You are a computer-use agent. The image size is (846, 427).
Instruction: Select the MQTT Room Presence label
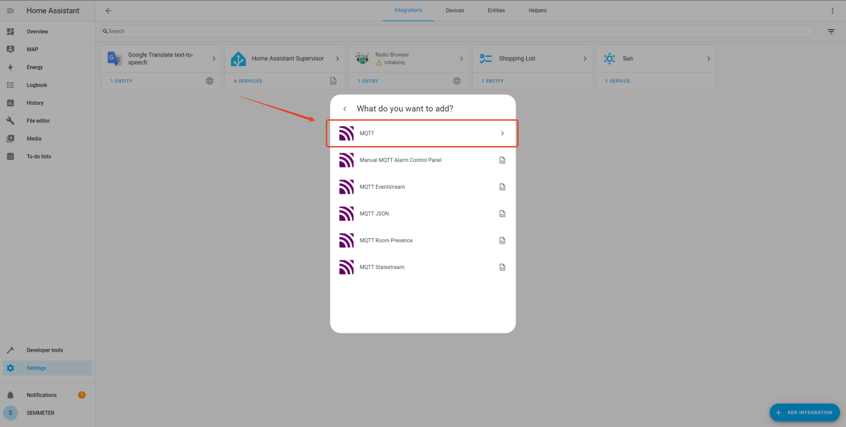tap(386, 240)
